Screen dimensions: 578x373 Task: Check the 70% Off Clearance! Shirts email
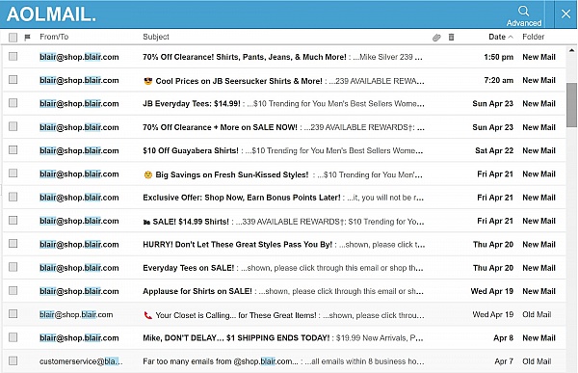[13, 57]
